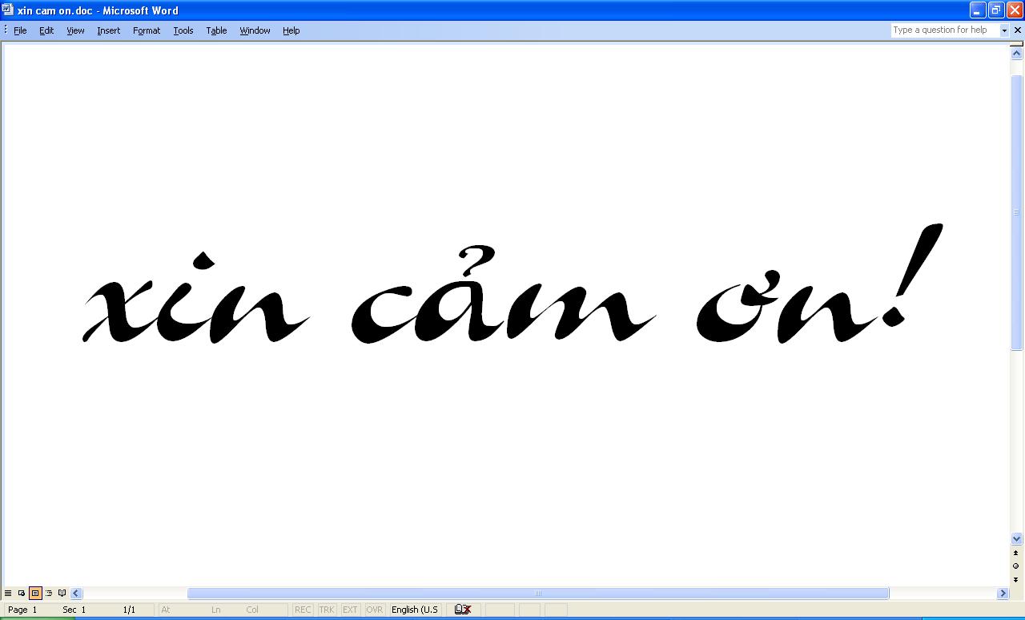Viewport: 1025px width, 620px height.
Task: Jump to the previous page with double-up arrow
Action: 1016,553
